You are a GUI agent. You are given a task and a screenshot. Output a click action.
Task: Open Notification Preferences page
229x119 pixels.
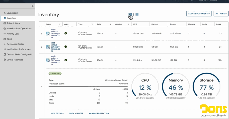19,49
